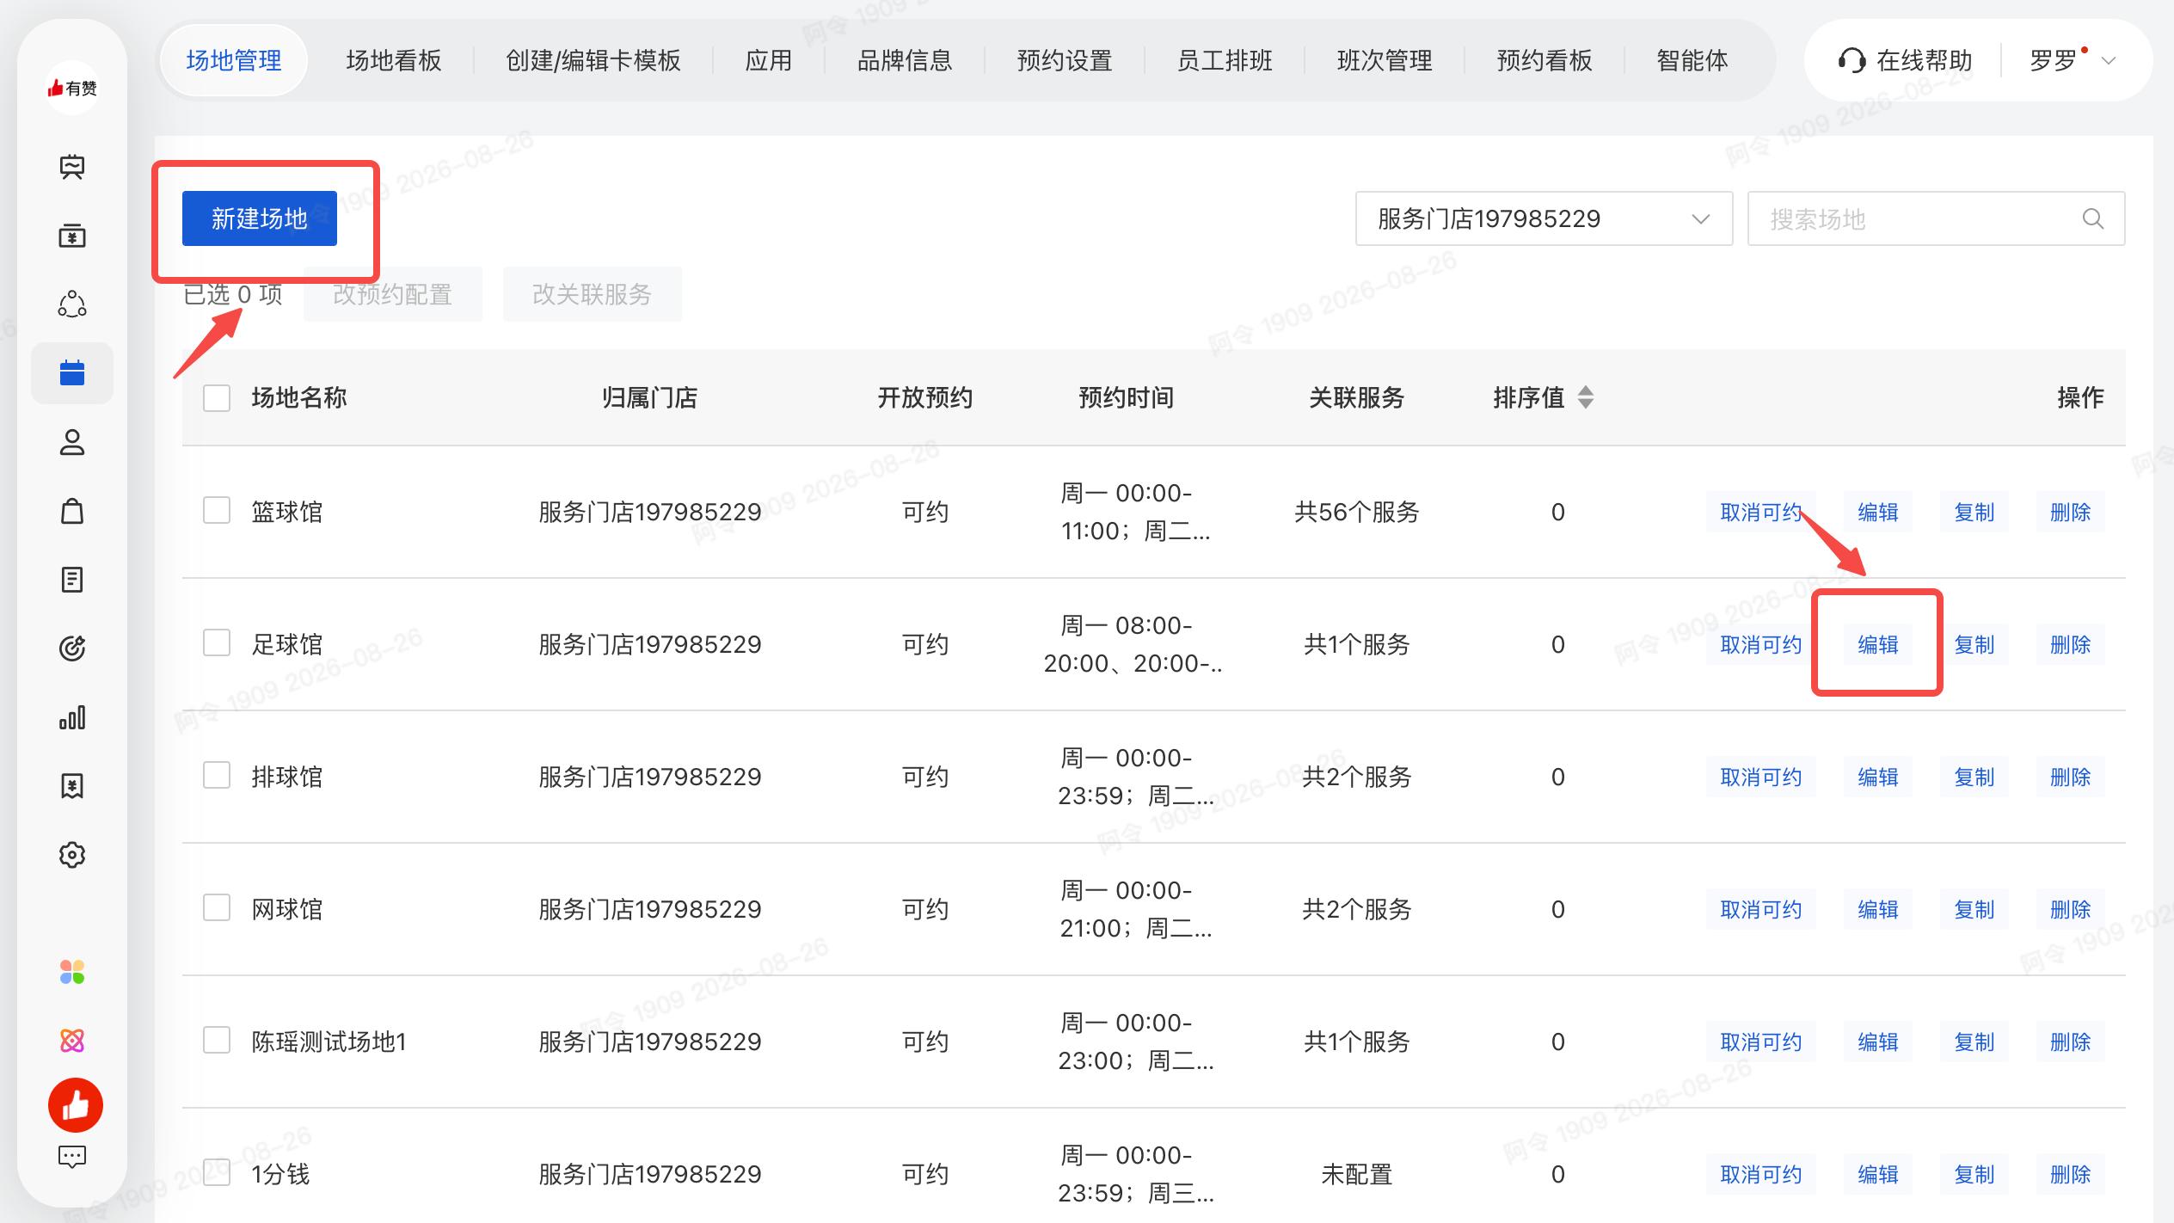Open the colorful four-petal apps icon
The image size is (2174, 1223).
tap(72, 972)
